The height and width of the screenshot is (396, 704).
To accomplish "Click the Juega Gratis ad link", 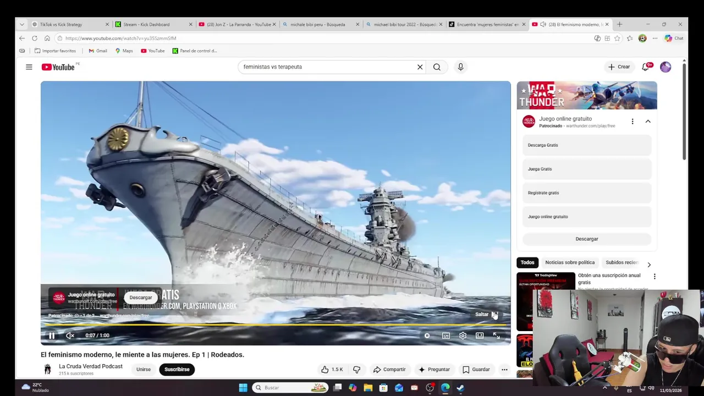I will [587, 169].
